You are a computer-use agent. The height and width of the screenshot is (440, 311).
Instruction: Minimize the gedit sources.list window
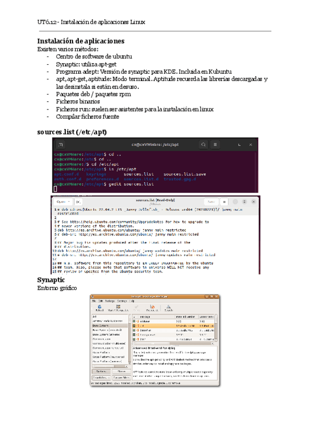[x=235, y=202]
